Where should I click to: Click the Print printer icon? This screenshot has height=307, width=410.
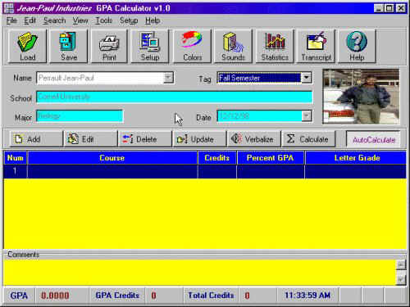(x=109, y=46)
